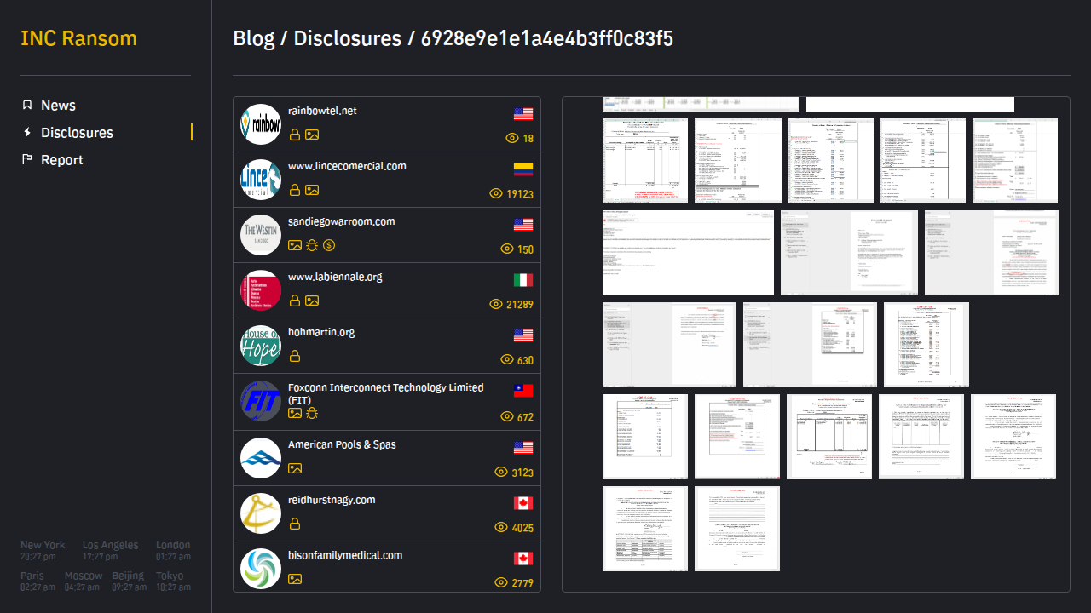Open the bisonfamilymedical.com entry title
The width and height of the screenshot is (1091, 613).
point(344,555)
